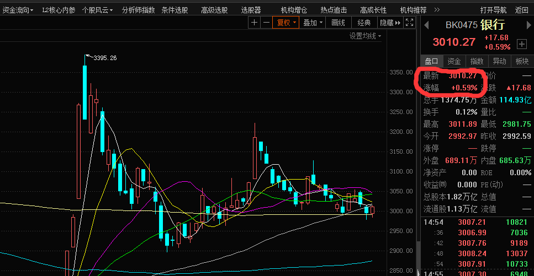This screenshot has height=276, width=534.
Task: Click sector code BK0475
Action: click(462, 25)
